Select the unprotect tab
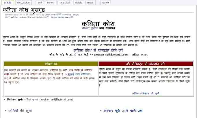Image resolution: width=197 pixels, height=118 pixels. 65,3
